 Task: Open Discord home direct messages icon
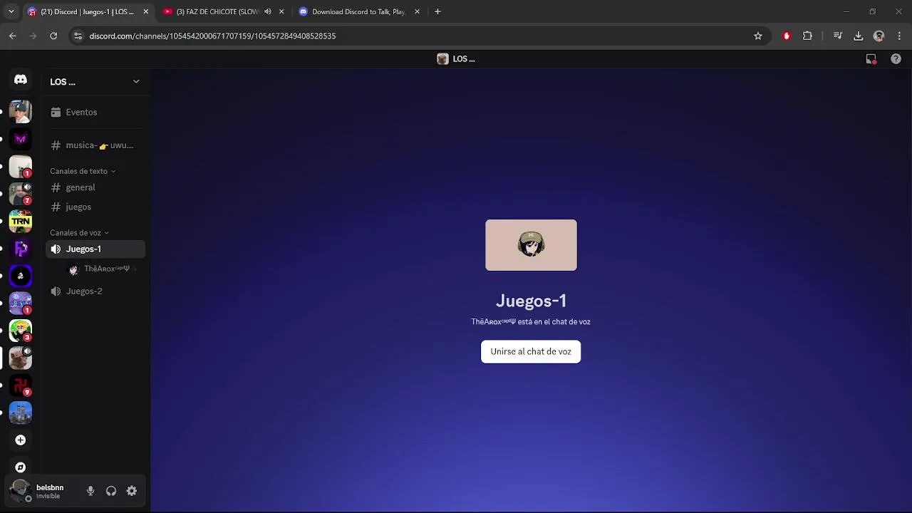click(x=20, y=80)
